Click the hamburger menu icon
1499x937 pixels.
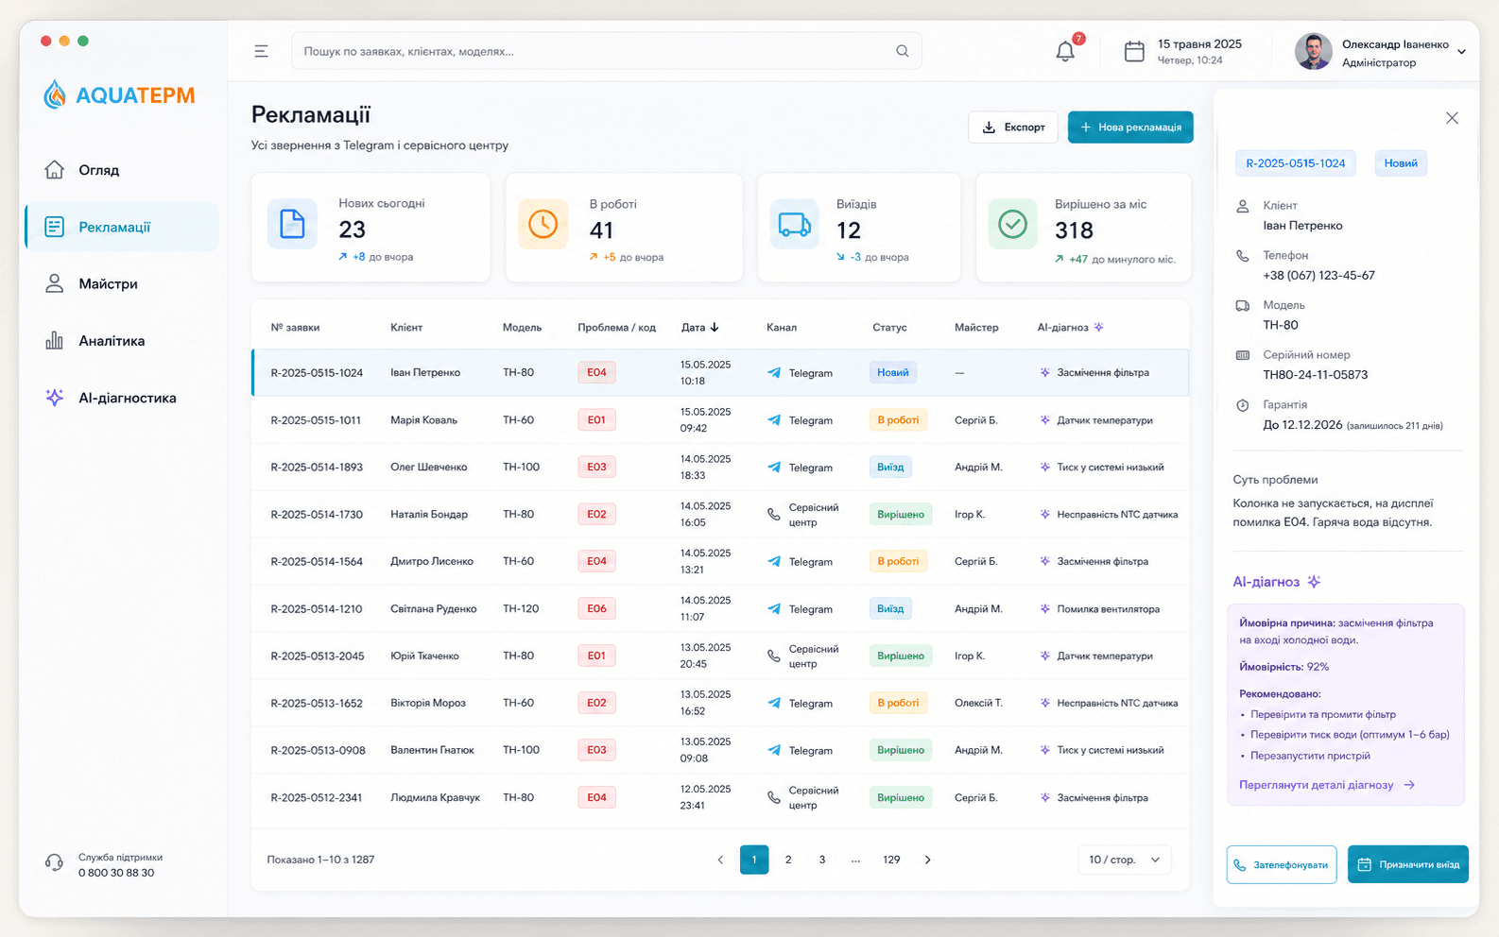click(261, 51)
